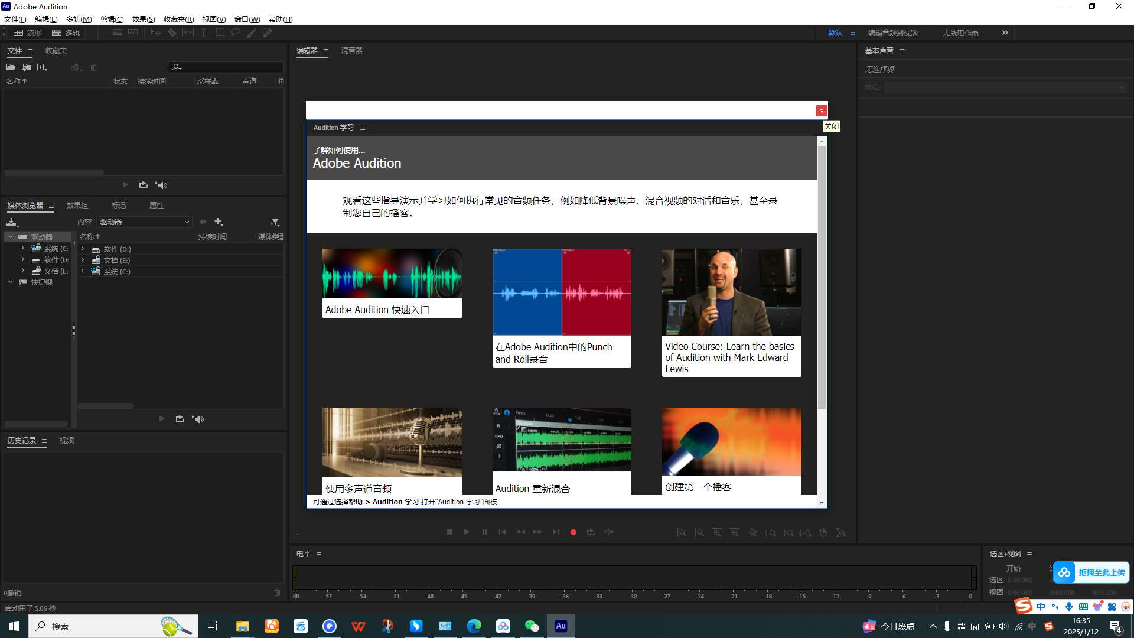Open the Markers (标记) tab
Image resolution: width=1134 pixels, height=638 pixels.
(x=119, y=206)
